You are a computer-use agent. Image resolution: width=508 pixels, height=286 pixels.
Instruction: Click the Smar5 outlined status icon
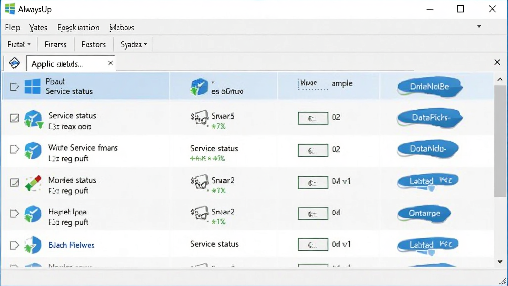(x=199, y=118)
